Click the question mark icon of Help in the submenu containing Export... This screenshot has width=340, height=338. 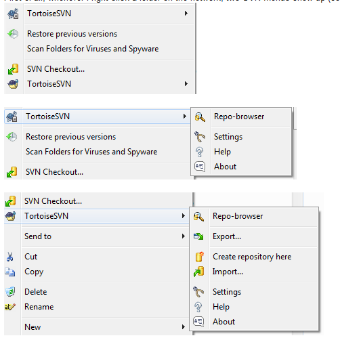(198, 307)
